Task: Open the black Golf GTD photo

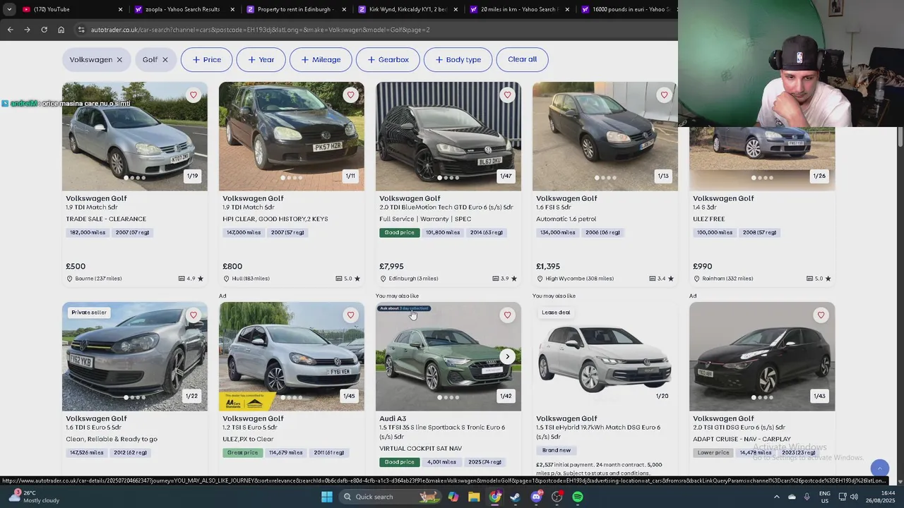Action: 448,136
